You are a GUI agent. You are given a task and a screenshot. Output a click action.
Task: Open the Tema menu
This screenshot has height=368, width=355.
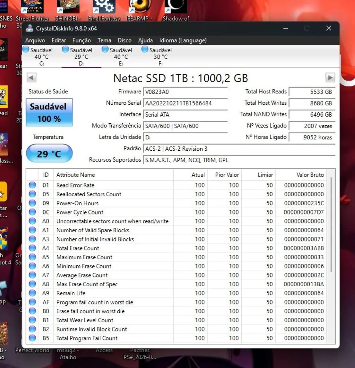(104, 41)
